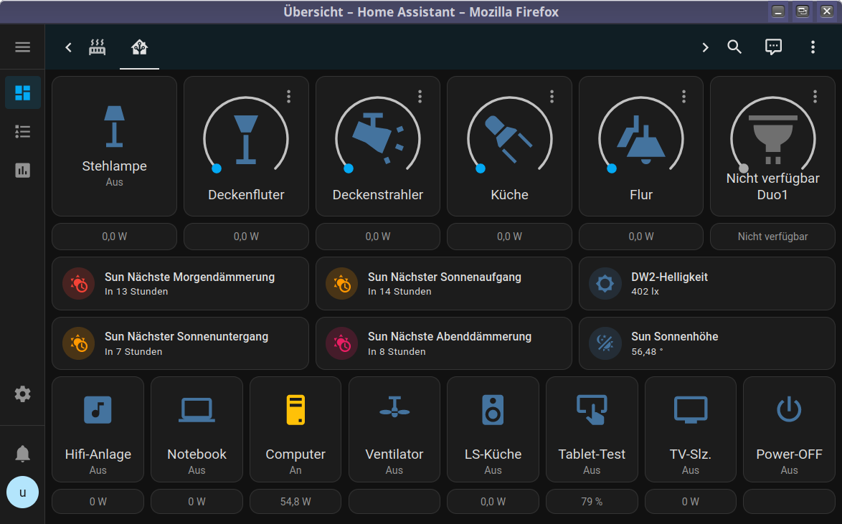The width and height of the screenshot is (842, 524).
Task: Open the Deckenfluter card three-dot menu
Action: 288,96
